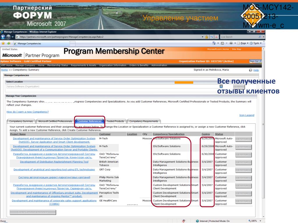Click 'How do I earn a new Competency?' link
The height and width of the screenshot is (223, 298).
click(x=28, y=112)
